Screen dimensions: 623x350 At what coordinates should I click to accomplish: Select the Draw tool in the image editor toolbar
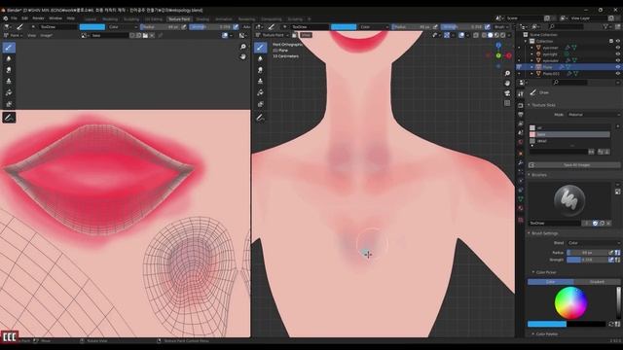click(x=9, y=48)
